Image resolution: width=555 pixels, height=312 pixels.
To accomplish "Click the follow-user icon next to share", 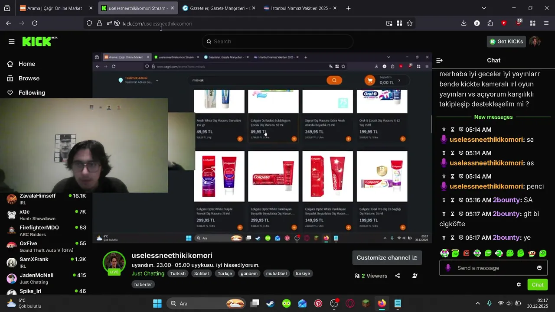I will pos(415,276).
